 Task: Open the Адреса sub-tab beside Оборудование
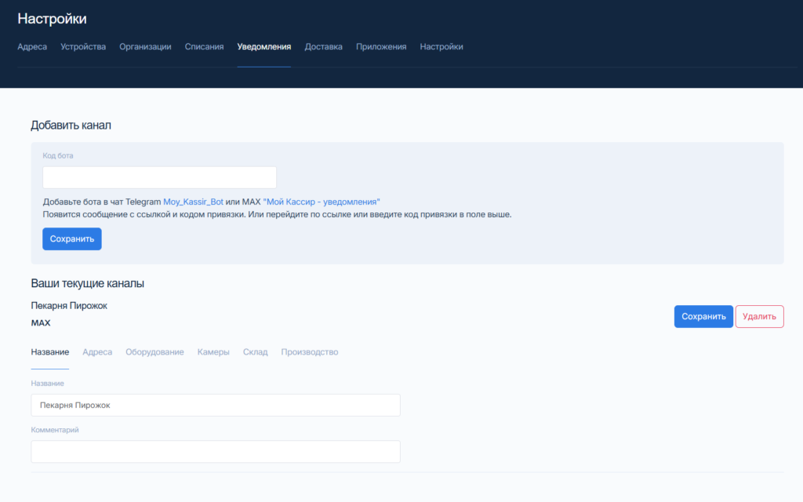(97, 352)
